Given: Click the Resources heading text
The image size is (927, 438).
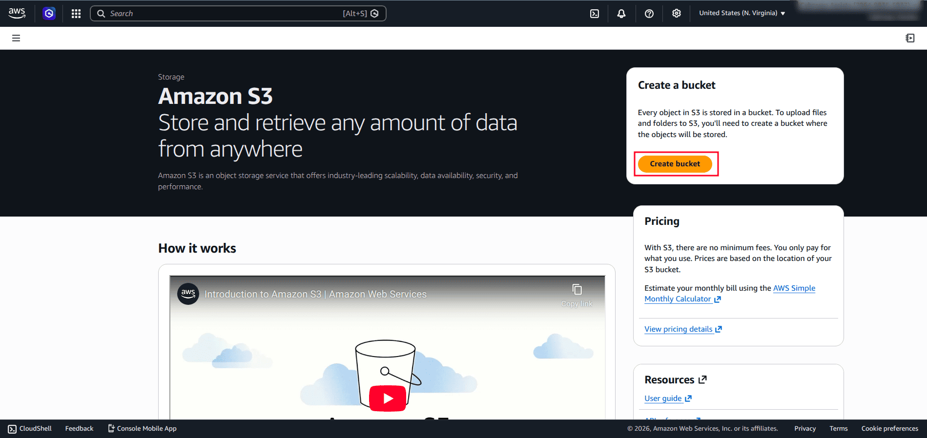Looking at the screenshot, I should tap(669, 379).
